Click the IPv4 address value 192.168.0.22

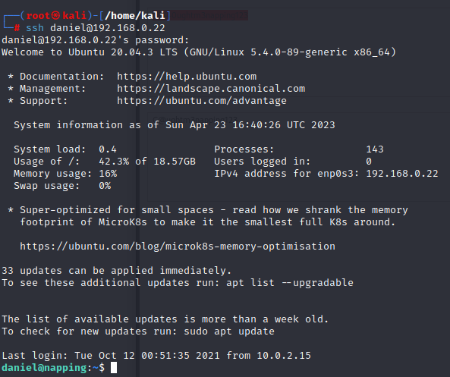coord(402,174)
